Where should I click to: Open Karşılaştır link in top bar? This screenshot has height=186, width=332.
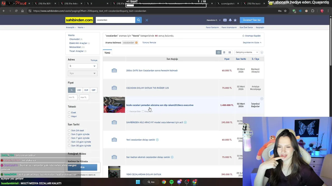[260, 27]
